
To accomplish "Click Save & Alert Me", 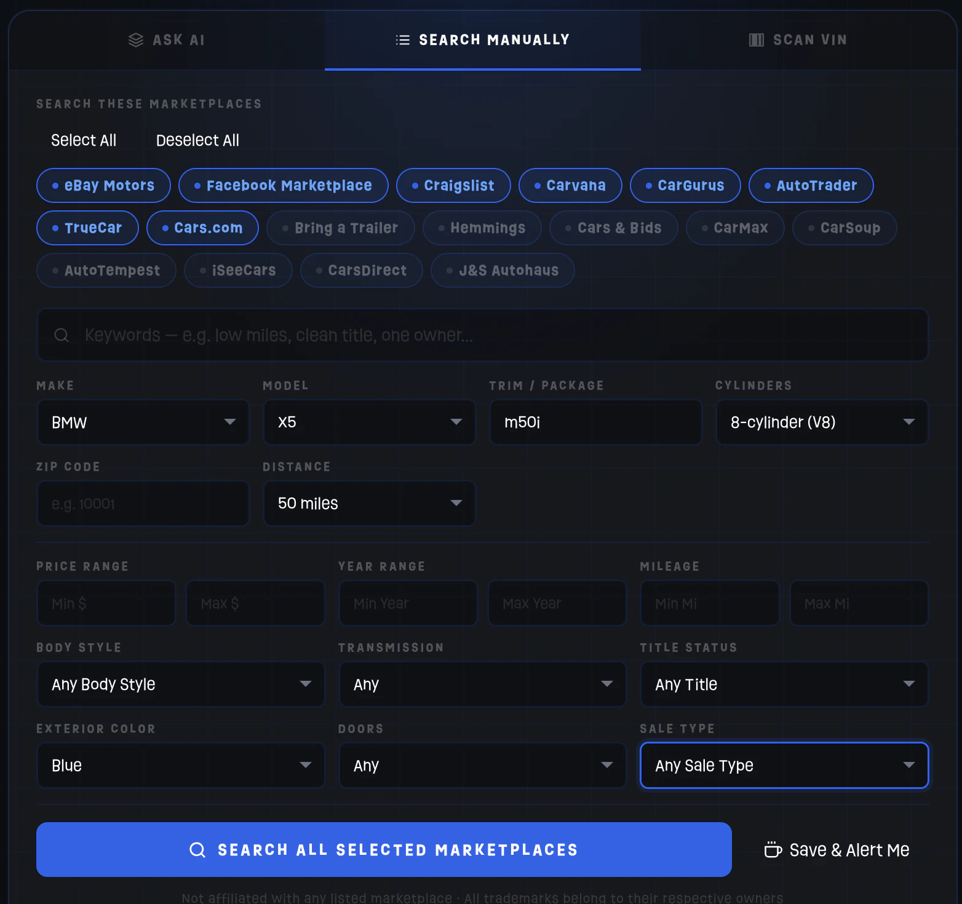I will point(837,850).
